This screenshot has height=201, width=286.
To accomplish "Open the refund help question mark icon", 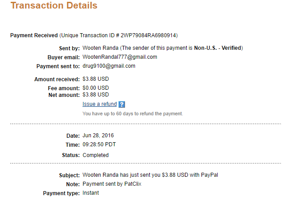I will pyautogui.click(x=121, y=105).
